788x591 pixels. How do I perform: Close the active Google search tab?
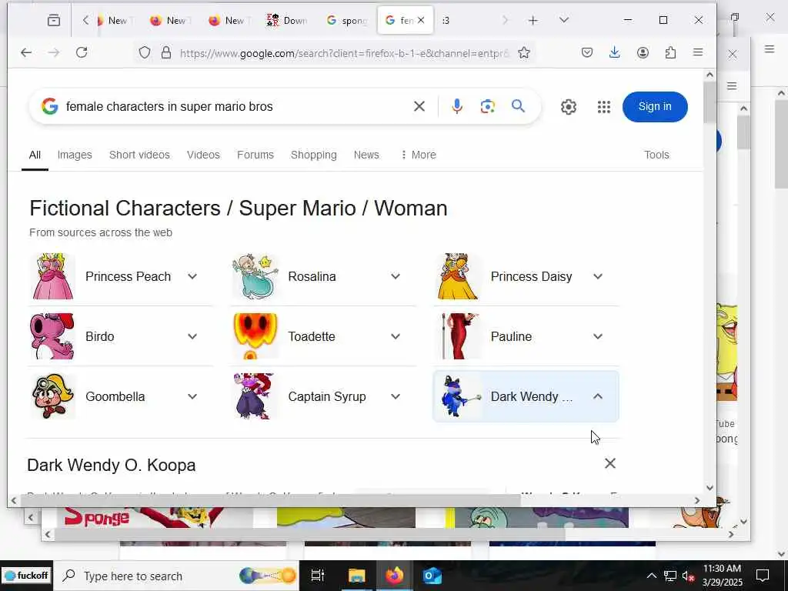421,20
